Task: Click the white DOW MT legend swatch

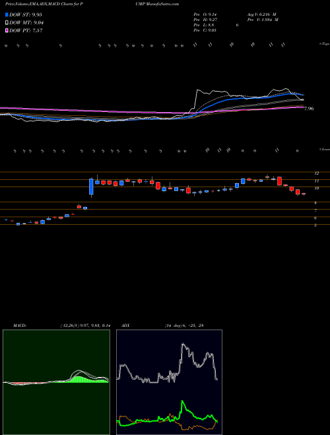Action: click(7, 23)
